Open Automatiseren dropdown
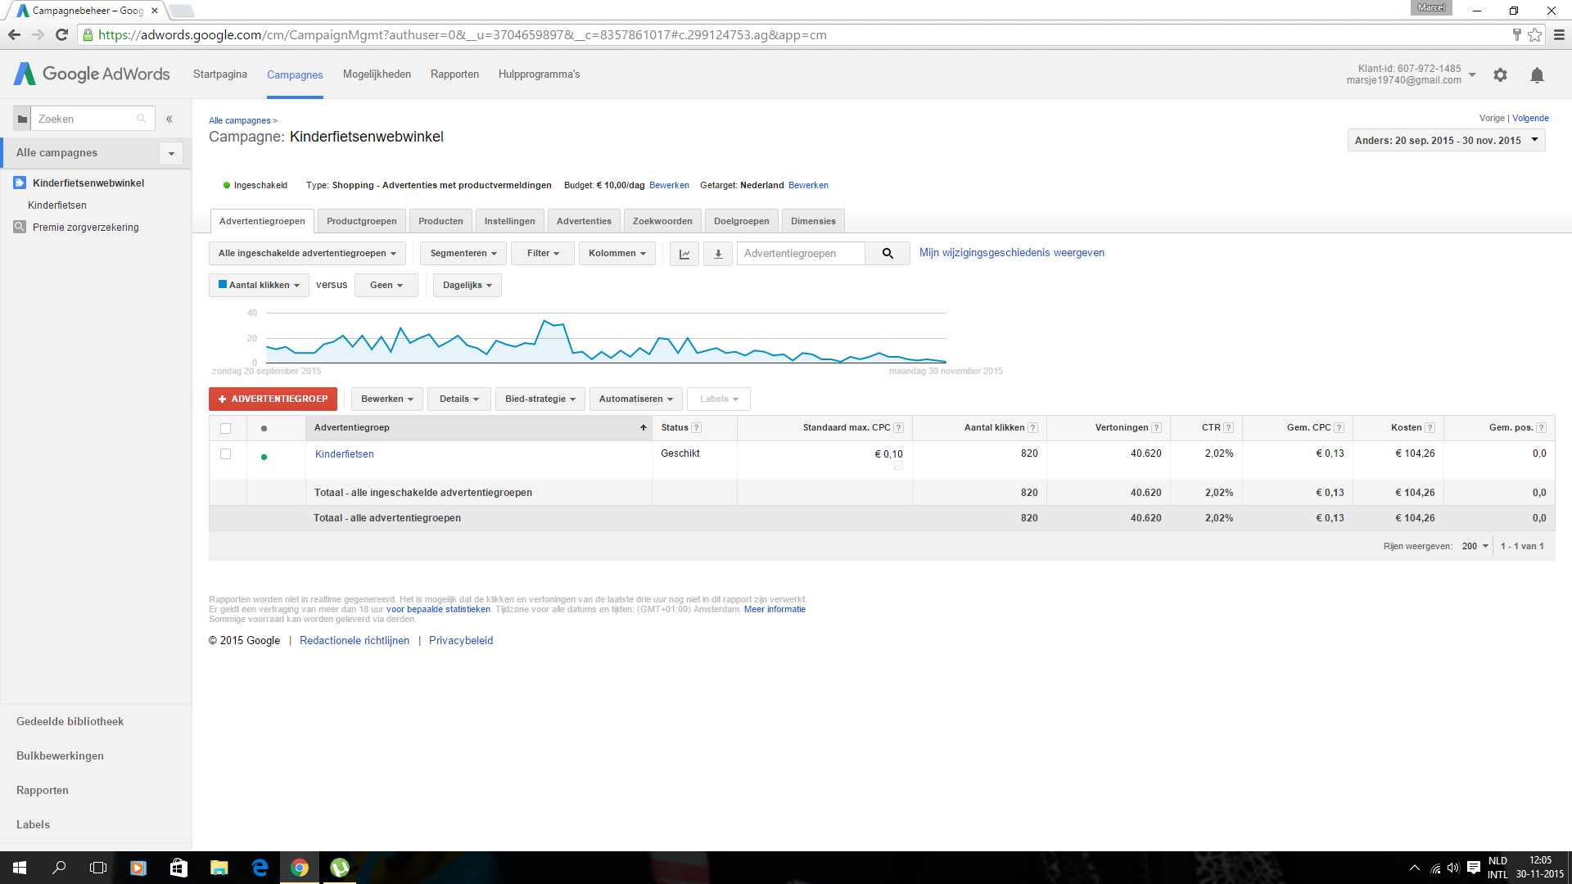Viewport: 1572px width, 884px height. tap(635, 399)
